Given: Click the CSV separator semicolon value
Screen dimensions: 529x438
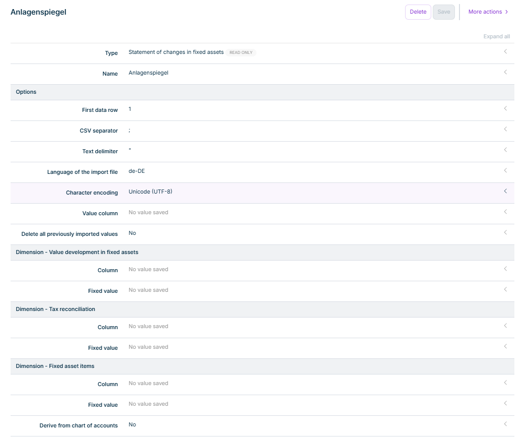Looking at the screenshot, I should click(129, 130).
